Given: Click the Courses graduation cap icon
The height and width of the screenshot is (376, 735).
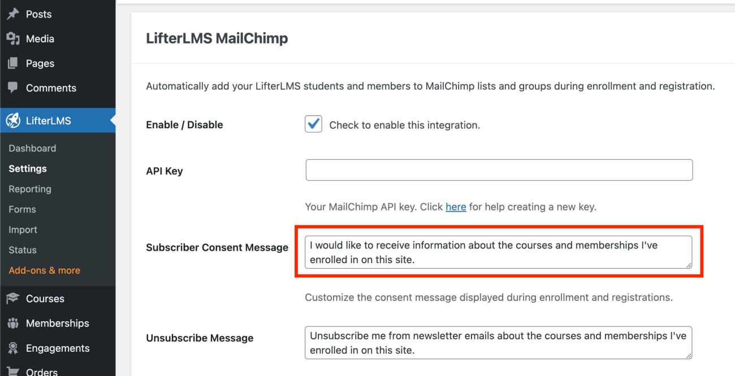Looking at the screenshot, I should [12, 299].
